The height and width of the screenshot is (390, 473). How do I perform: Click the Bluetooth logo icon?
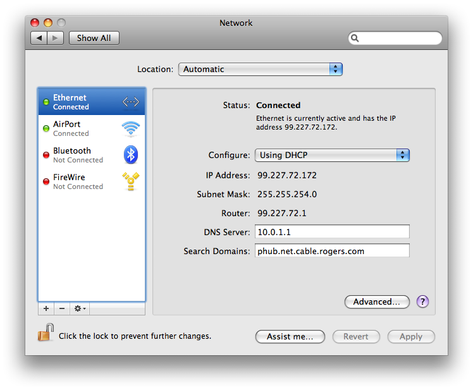coord(131,155)
